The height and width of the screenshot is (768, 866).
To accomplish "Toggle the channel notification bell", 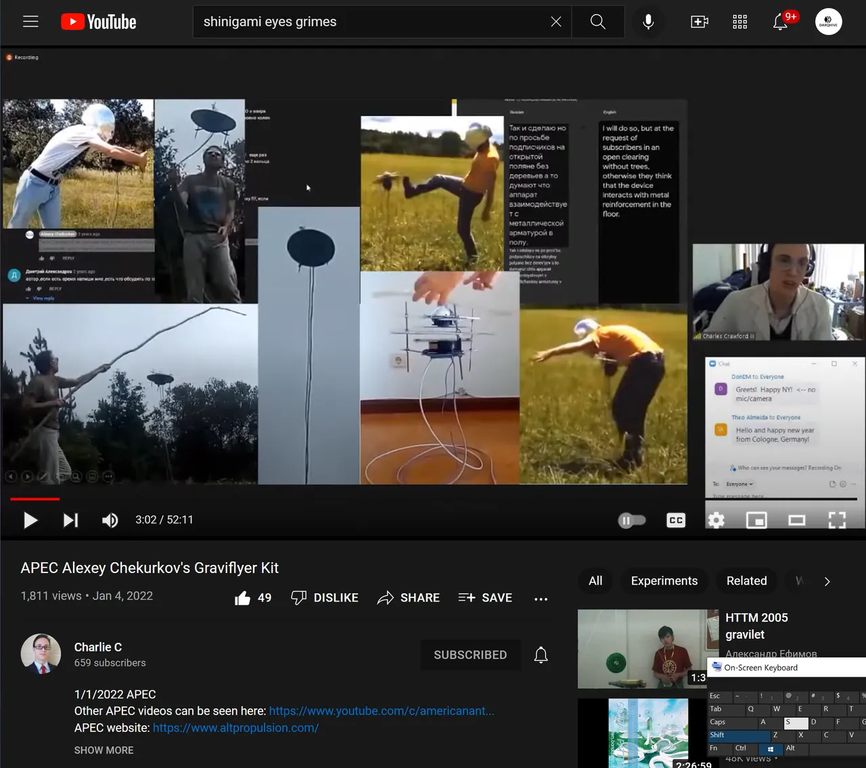I will pos(541,655).
